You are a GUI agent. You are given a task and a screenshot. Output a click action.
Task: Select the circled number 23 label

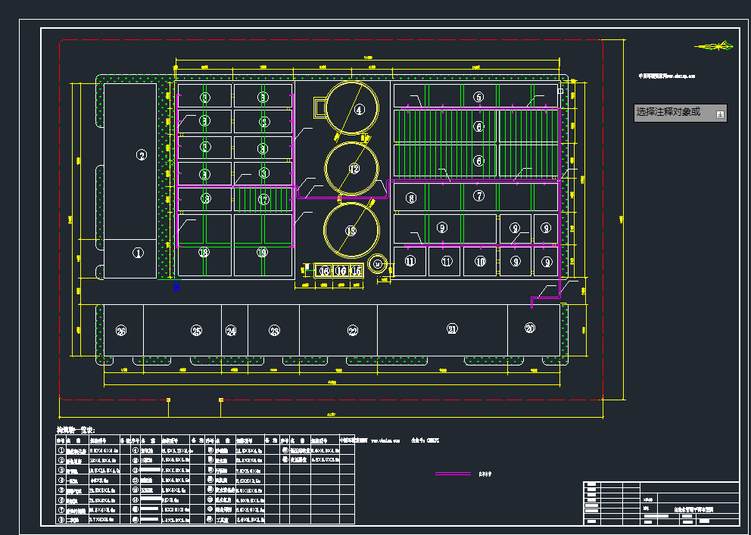275,331
